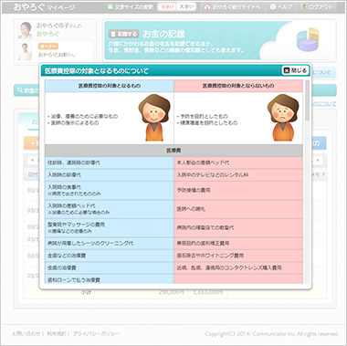
Task: Open the おやろぐ紹介サイトへ link
Action: coord(237,7)
